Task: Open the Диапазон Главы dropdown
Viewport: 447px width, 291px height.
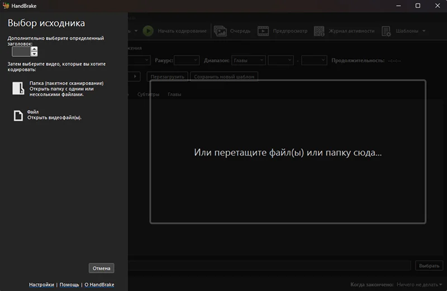Action: 249,60
